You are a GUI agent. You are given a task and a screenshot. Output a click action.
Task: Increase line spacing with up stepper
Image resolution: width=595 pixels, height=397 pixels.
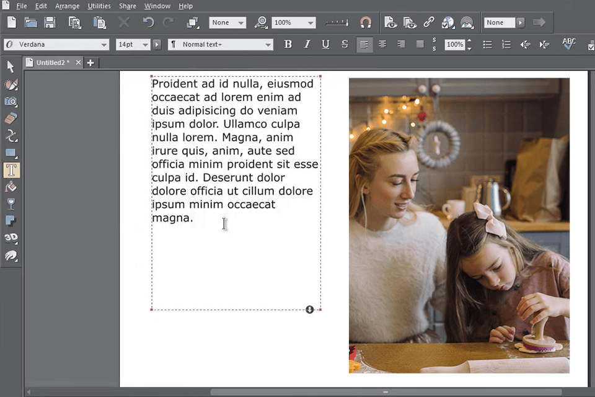click(469, 41)
